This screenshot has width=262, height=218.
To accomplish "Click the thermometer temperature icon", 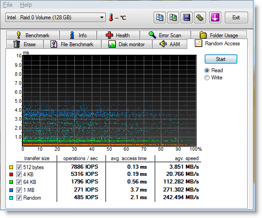I will coord(111,17).
